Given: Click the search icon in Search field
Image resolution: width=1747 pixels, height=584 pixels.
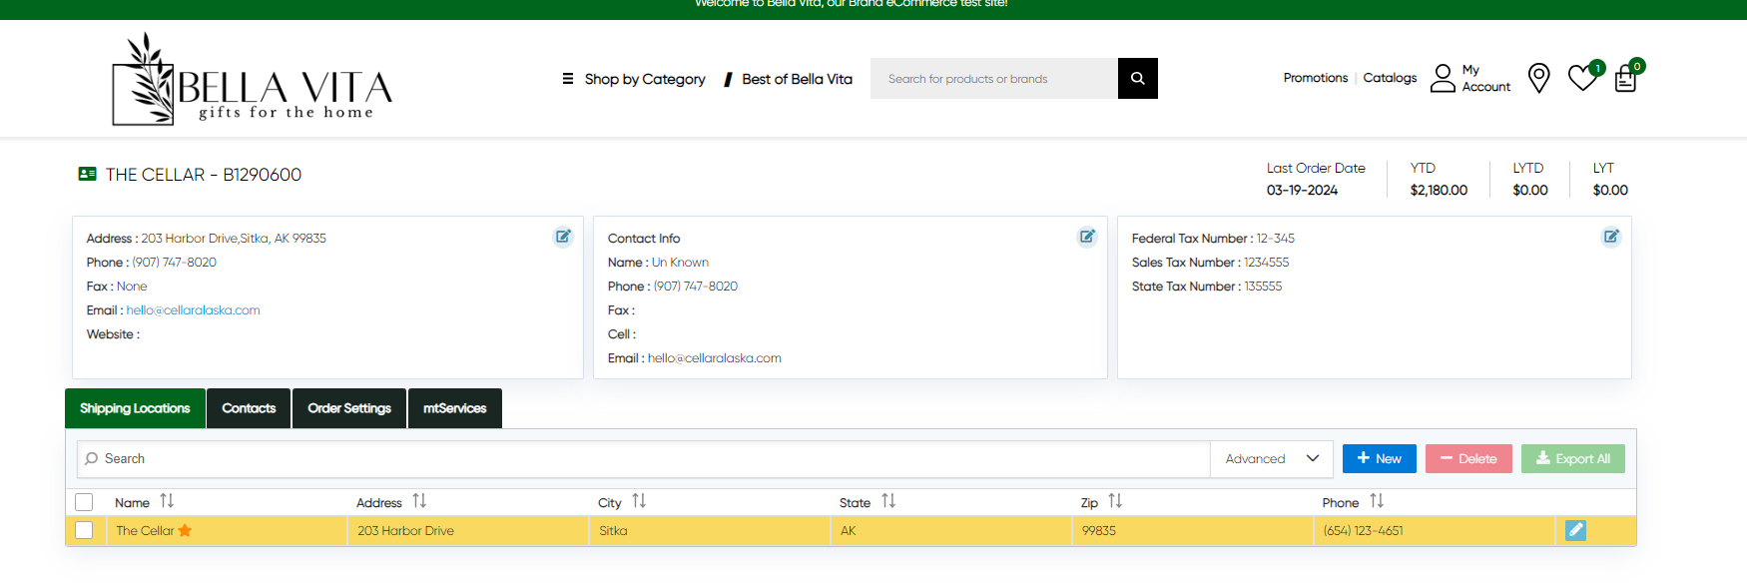Looking at the screenshot, I should click(92, 459).
